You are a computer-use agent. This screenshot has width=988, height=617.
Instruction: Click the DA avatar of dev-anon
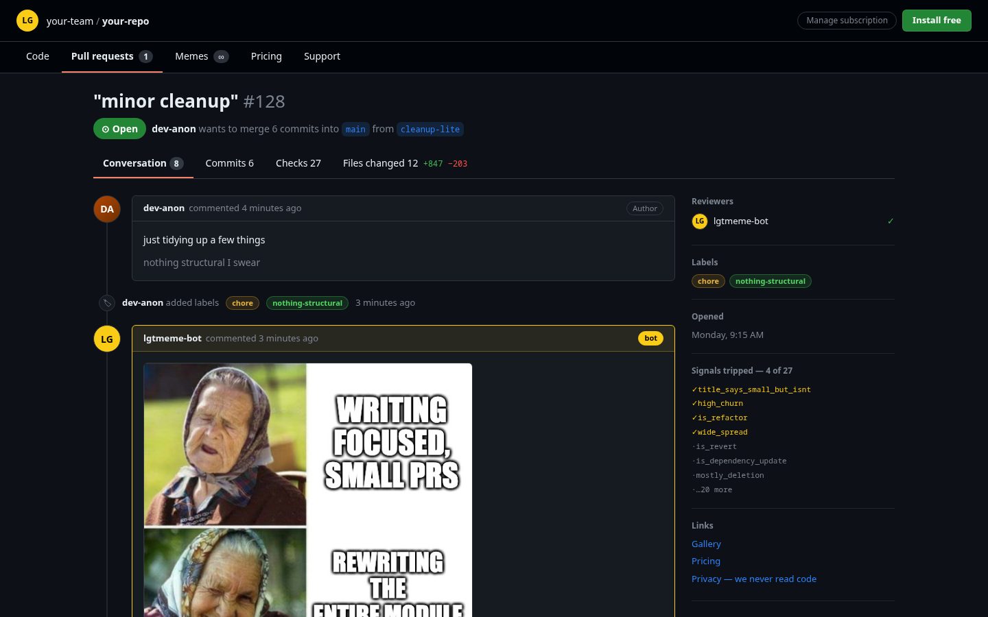(x=107, y=209)
